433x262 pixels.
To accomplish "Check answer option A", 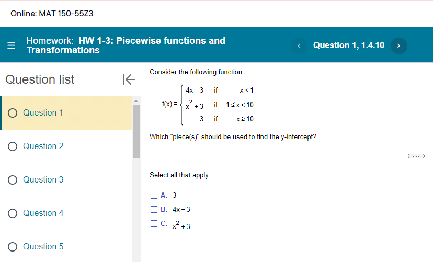I will click(x=154, y=196).
